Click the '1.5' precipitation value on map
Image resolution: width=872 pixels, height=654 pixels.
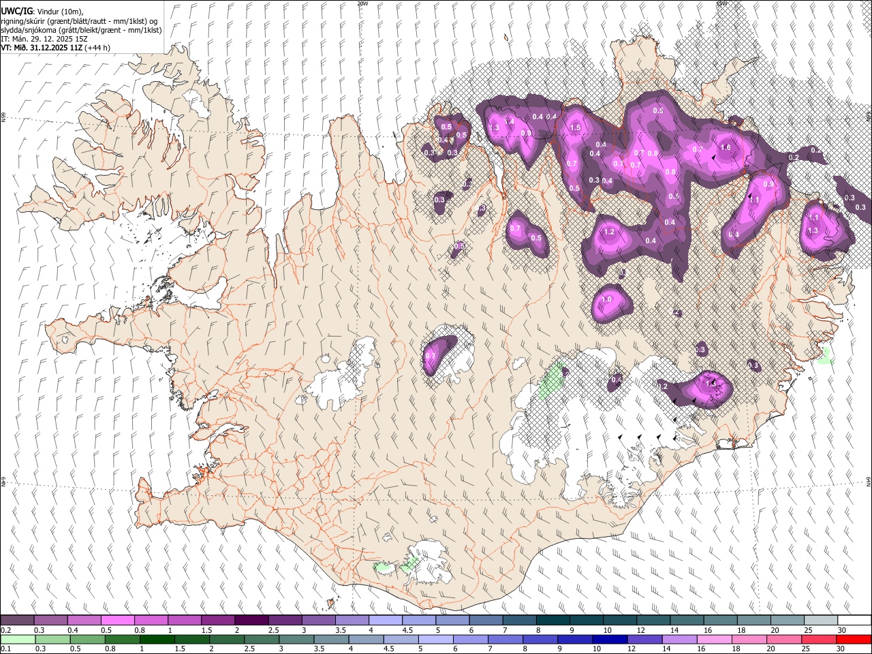pos(575,127)
